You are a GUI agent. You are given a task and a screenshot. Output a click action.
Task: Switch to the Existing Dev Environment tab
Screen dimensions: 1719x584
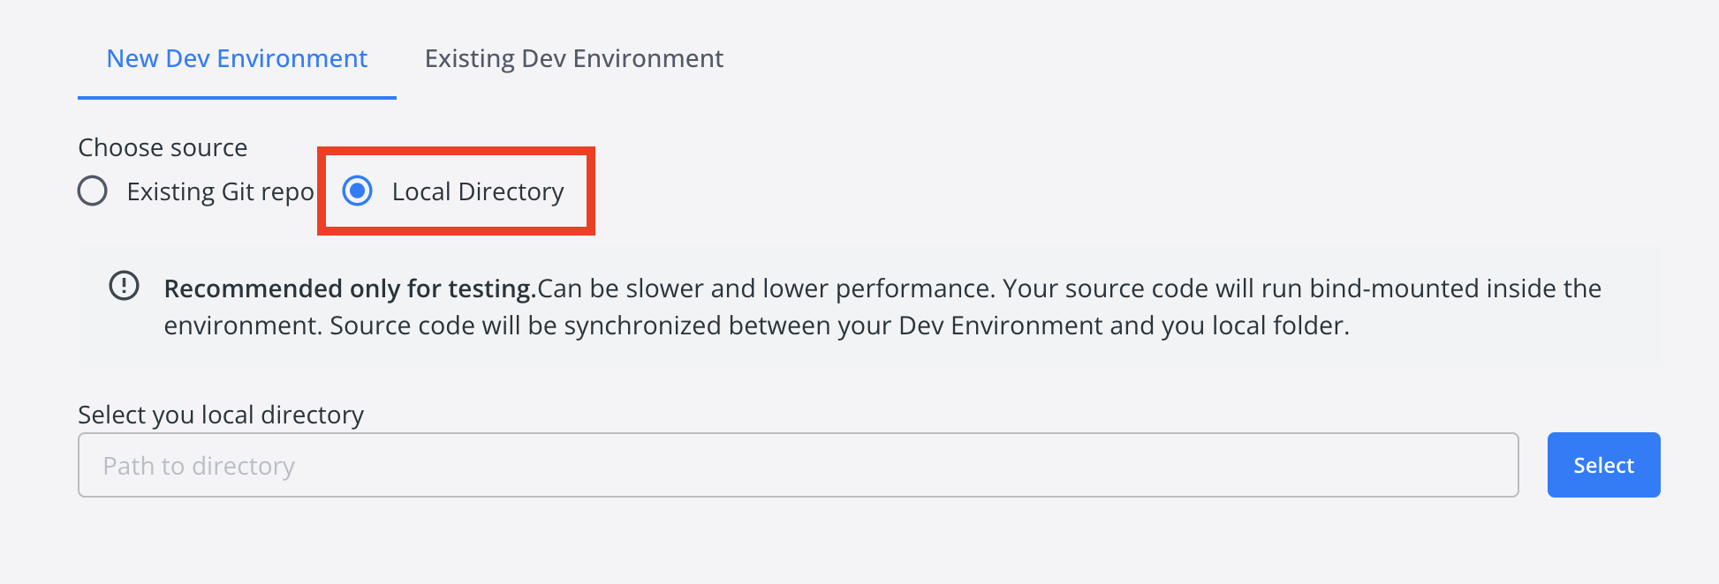click(x=573, y=58)
